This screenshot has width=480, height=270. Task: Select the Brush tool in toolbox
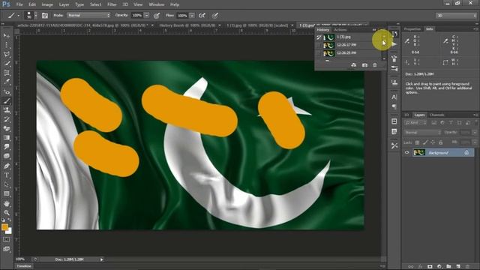(7, 100)
